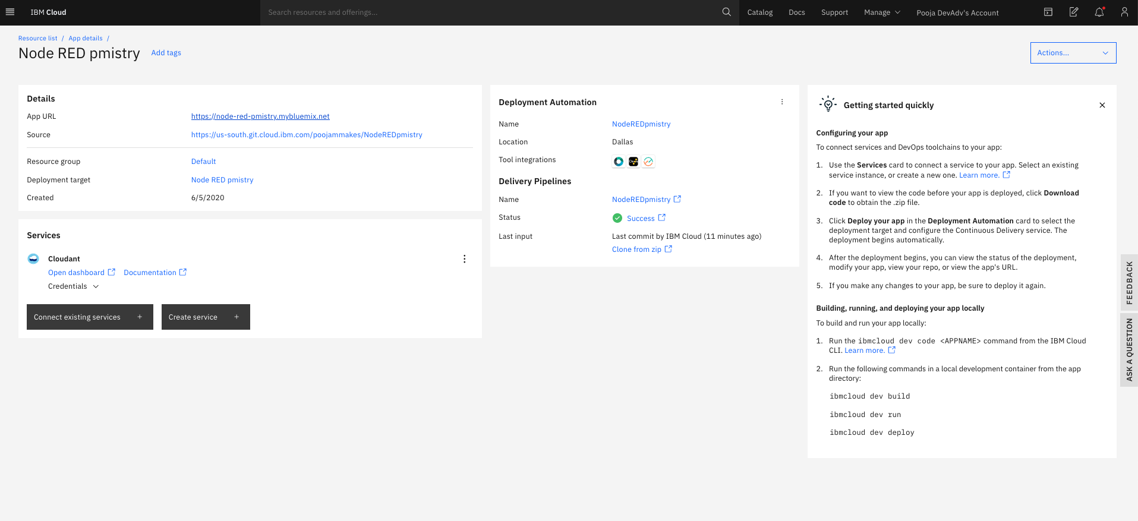
Task: Click external link icon beside Clone from zip
Action: tap(668, 249)
